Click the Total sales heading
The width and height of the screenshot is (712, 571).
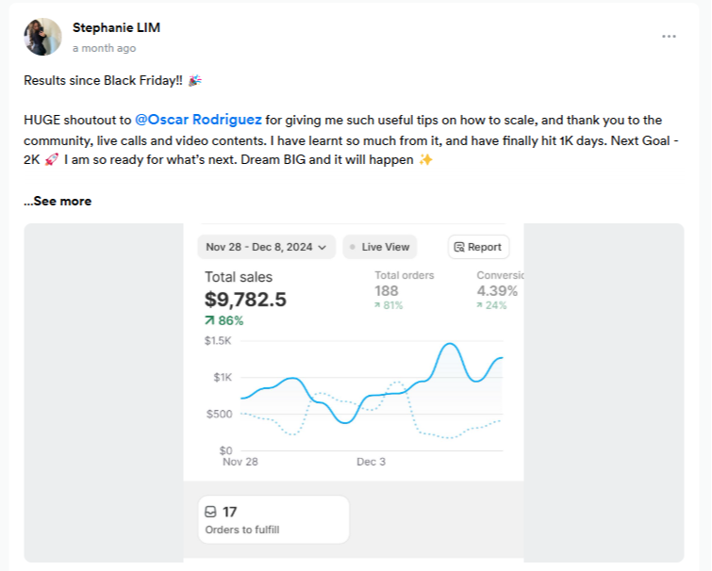point(239,277)
